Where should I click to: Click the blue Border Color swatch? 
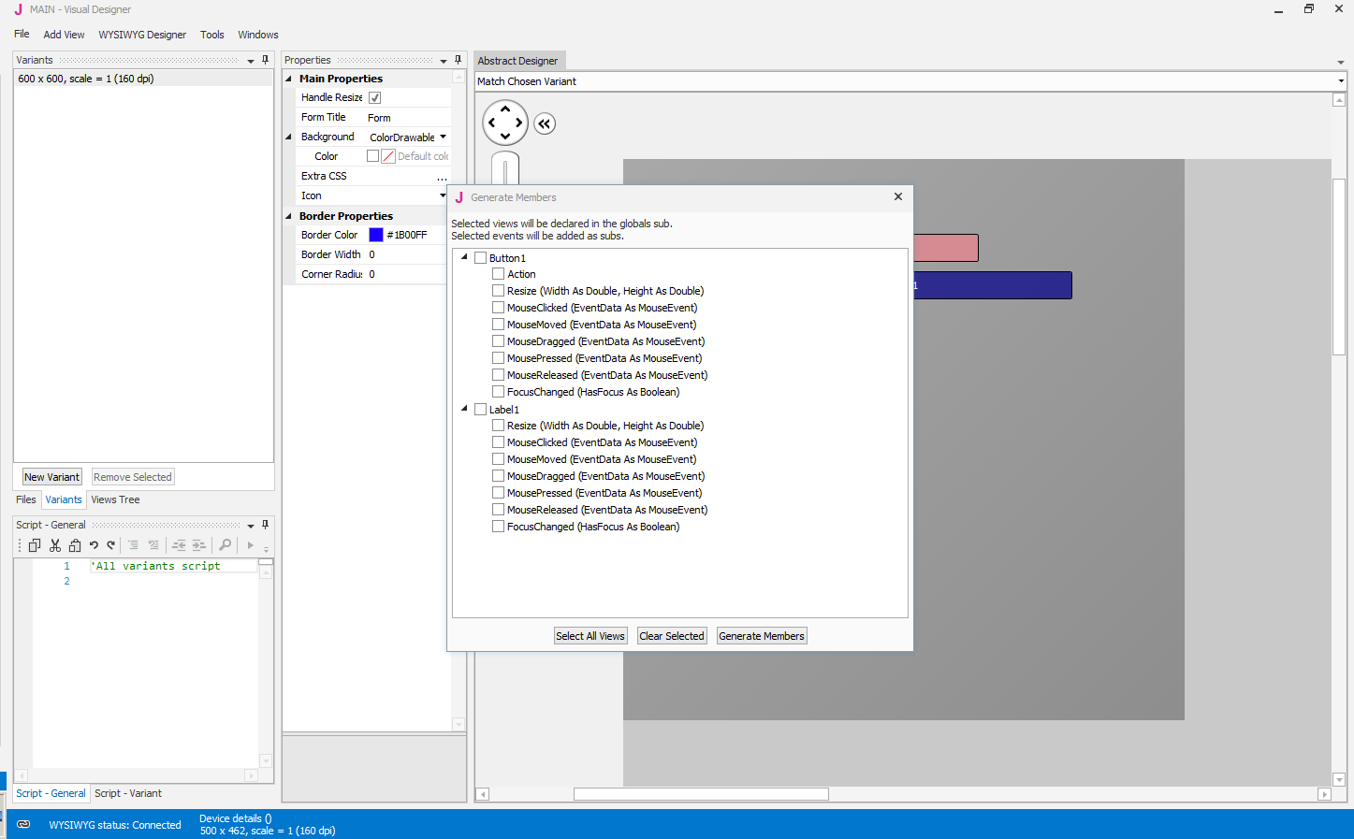tap(376, 235)
